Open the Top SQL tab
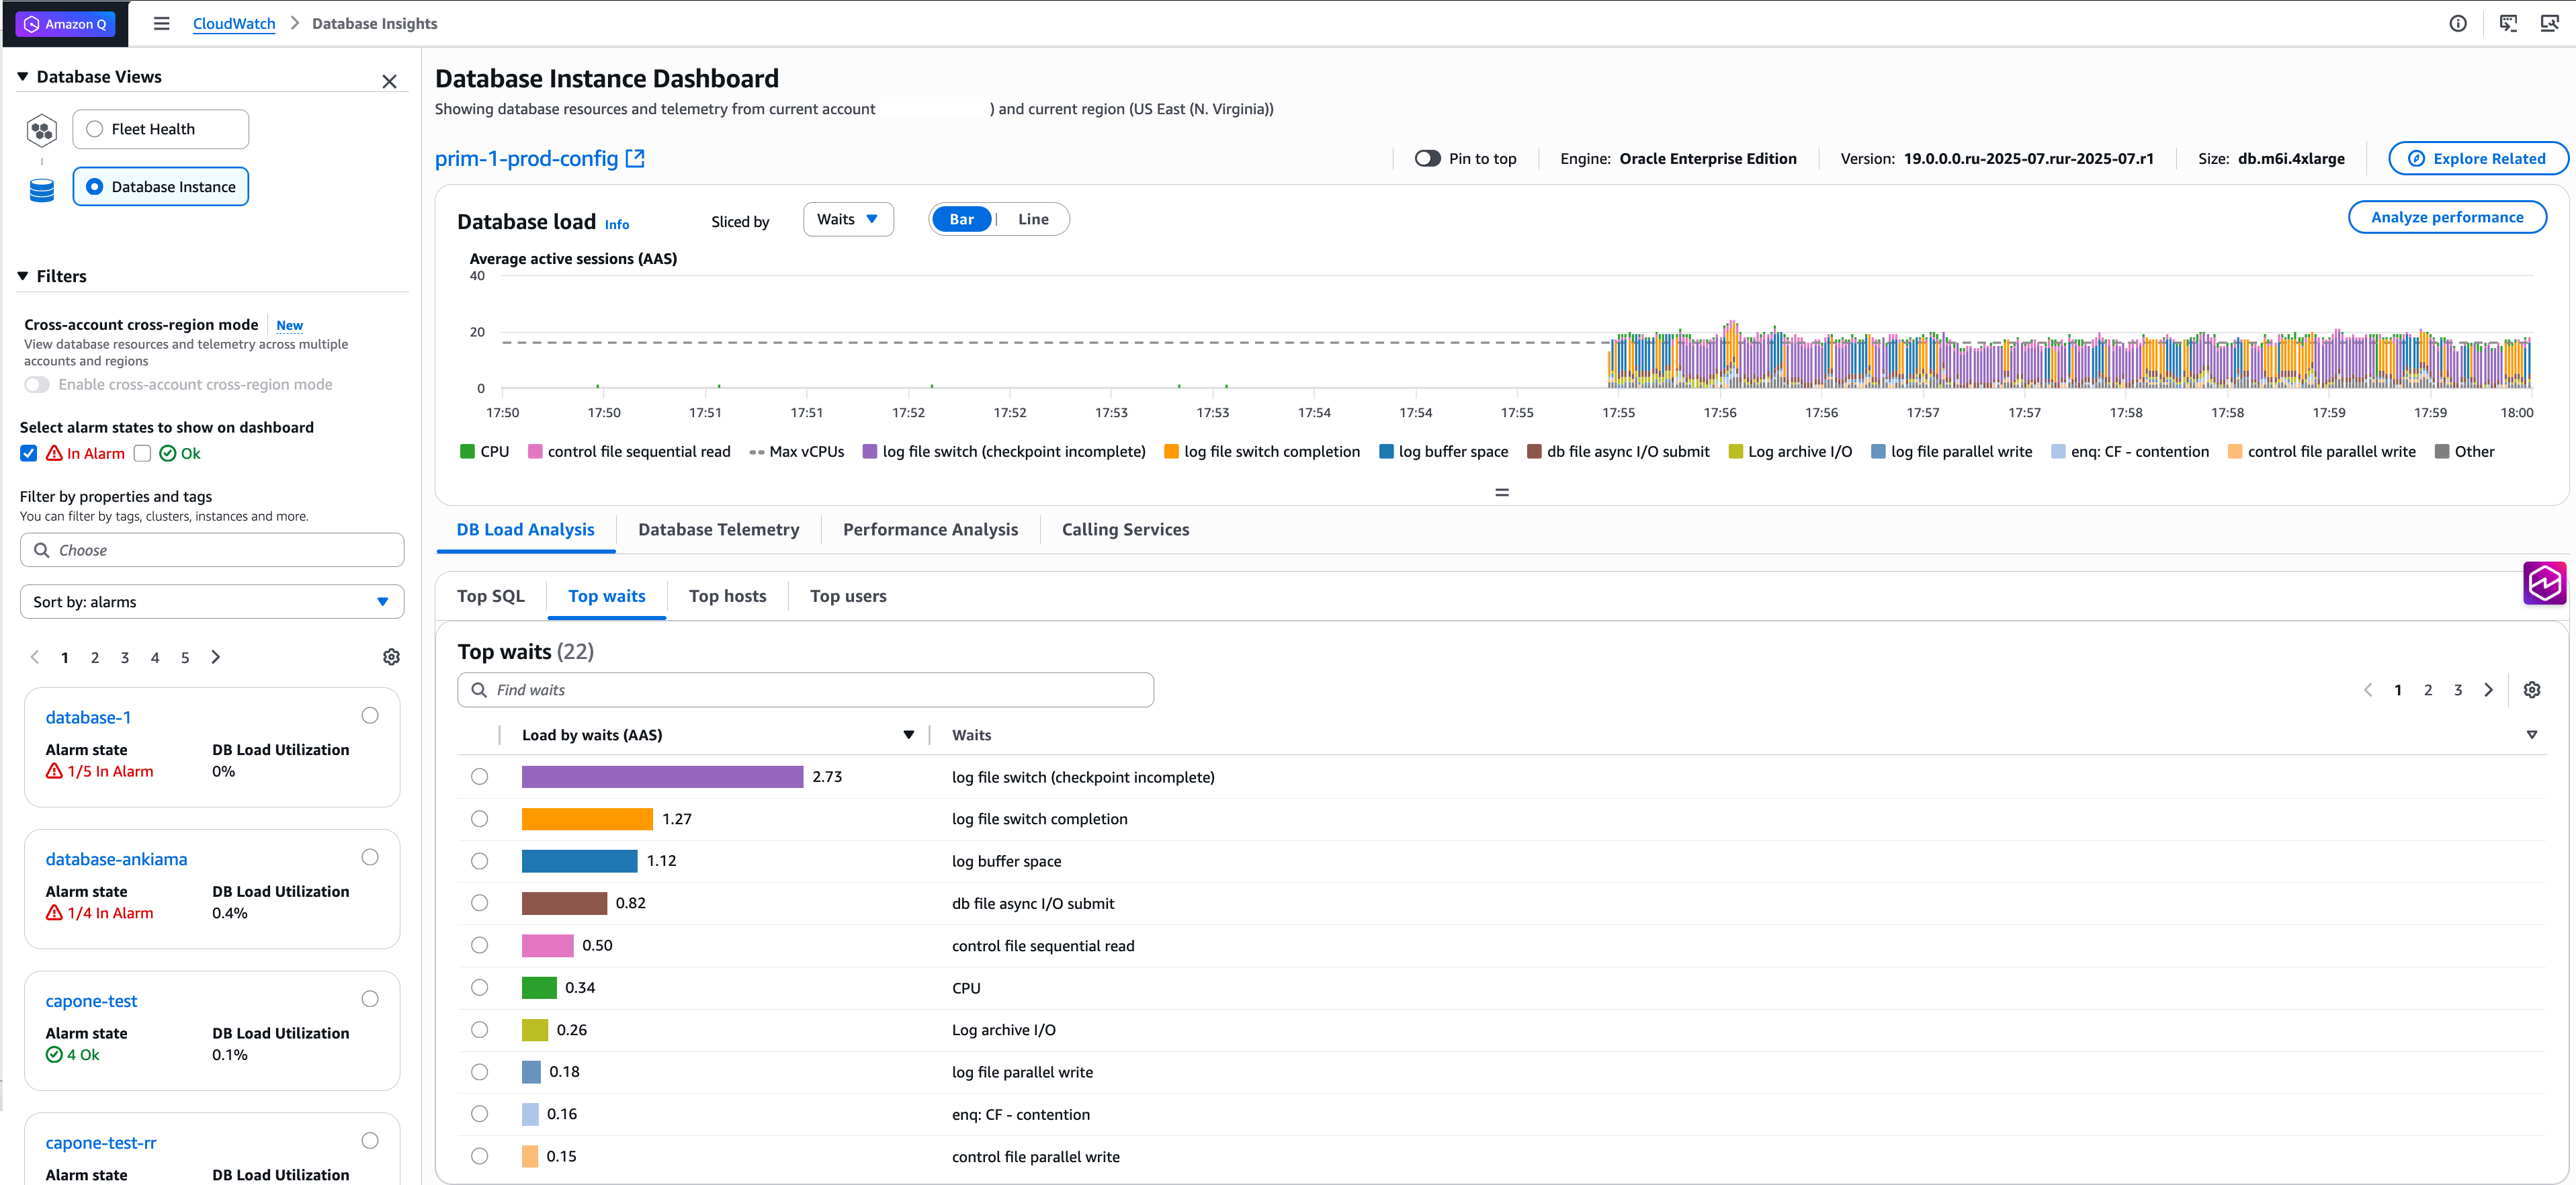Screen dimensions: 2576x1185 pos(490,596)
